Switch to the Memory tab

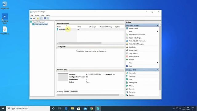click(x=67, y=91)
